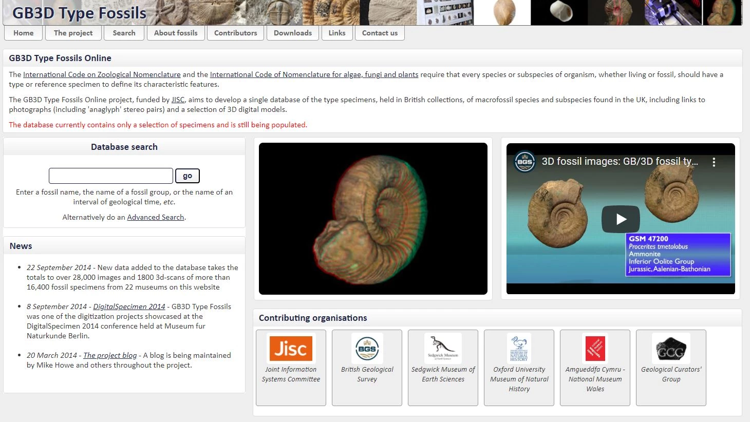Click the Geological Curators' Group GCG logo

(x=671, y=349)
